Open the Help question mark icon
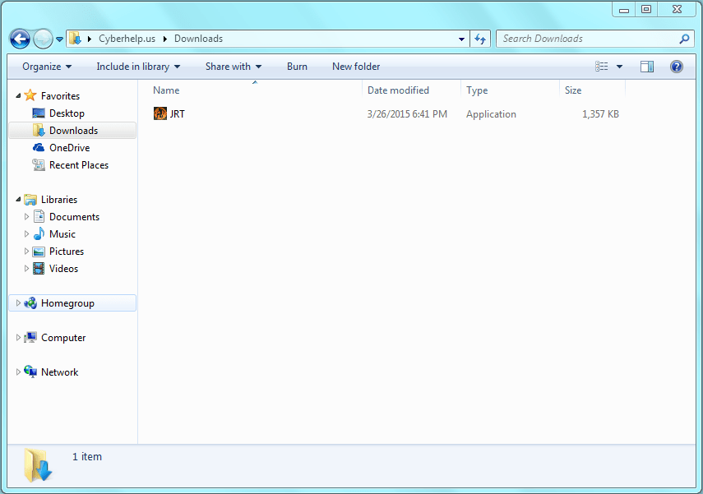The height and width of the screenshot is (494, 703). [676, 67]
